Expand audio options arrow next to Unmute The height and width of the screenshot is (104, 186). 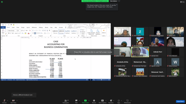point(8,101)
